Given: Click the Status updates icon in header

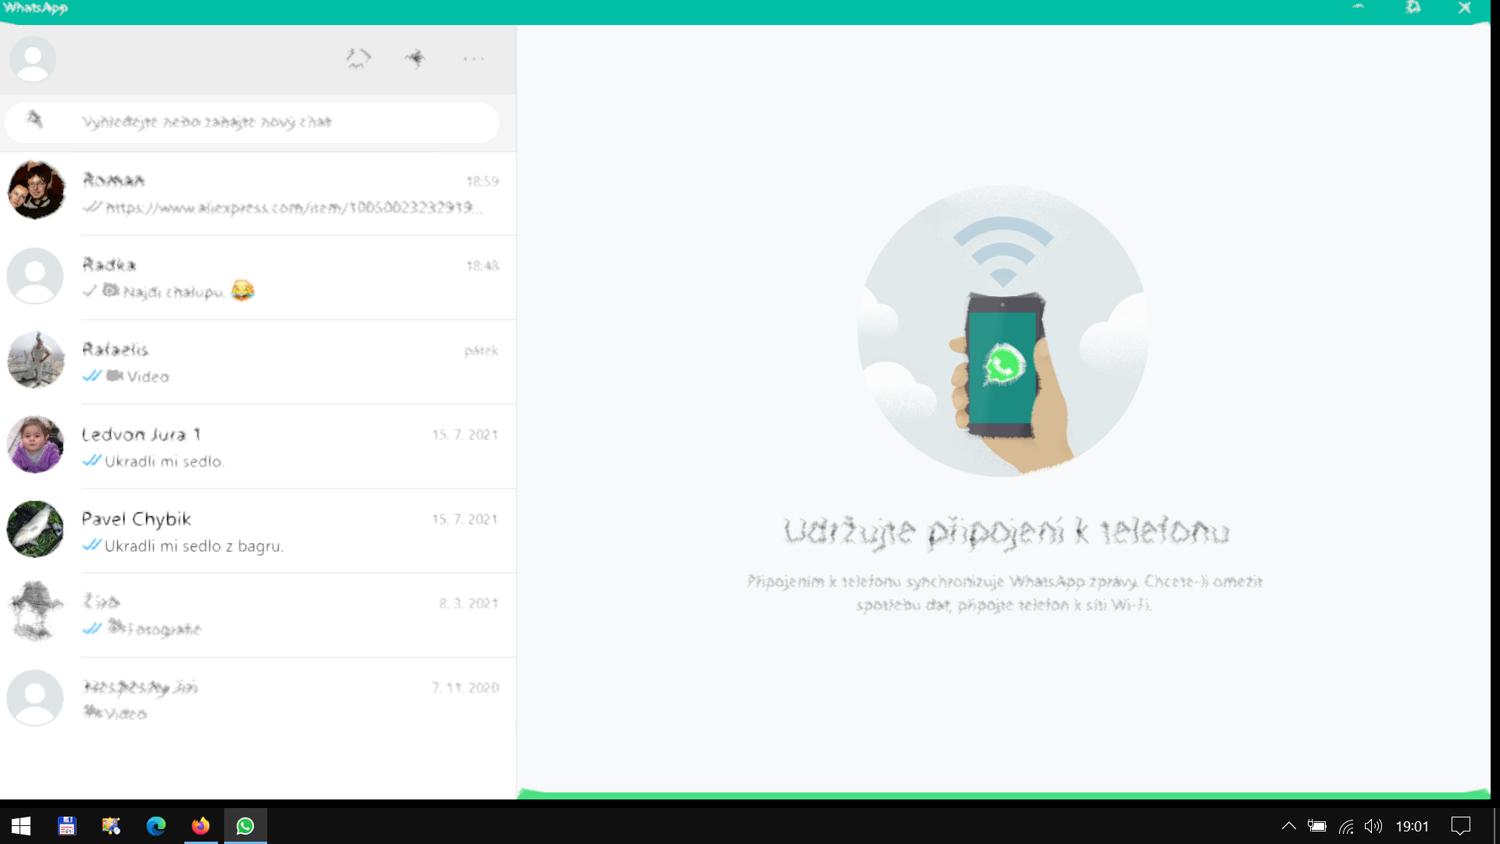Looking at the screenshot, I should [x=358, y=59].
